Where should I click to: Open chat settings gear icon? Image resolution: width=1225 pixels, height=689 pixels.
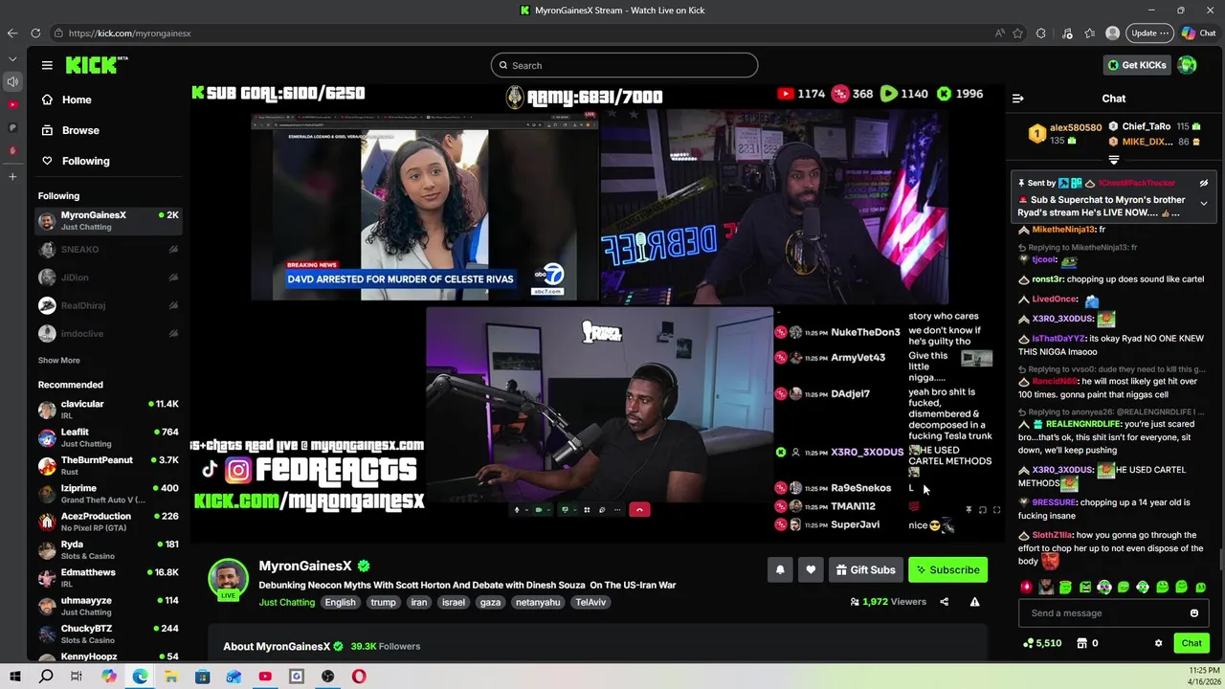coord(1158,643)
